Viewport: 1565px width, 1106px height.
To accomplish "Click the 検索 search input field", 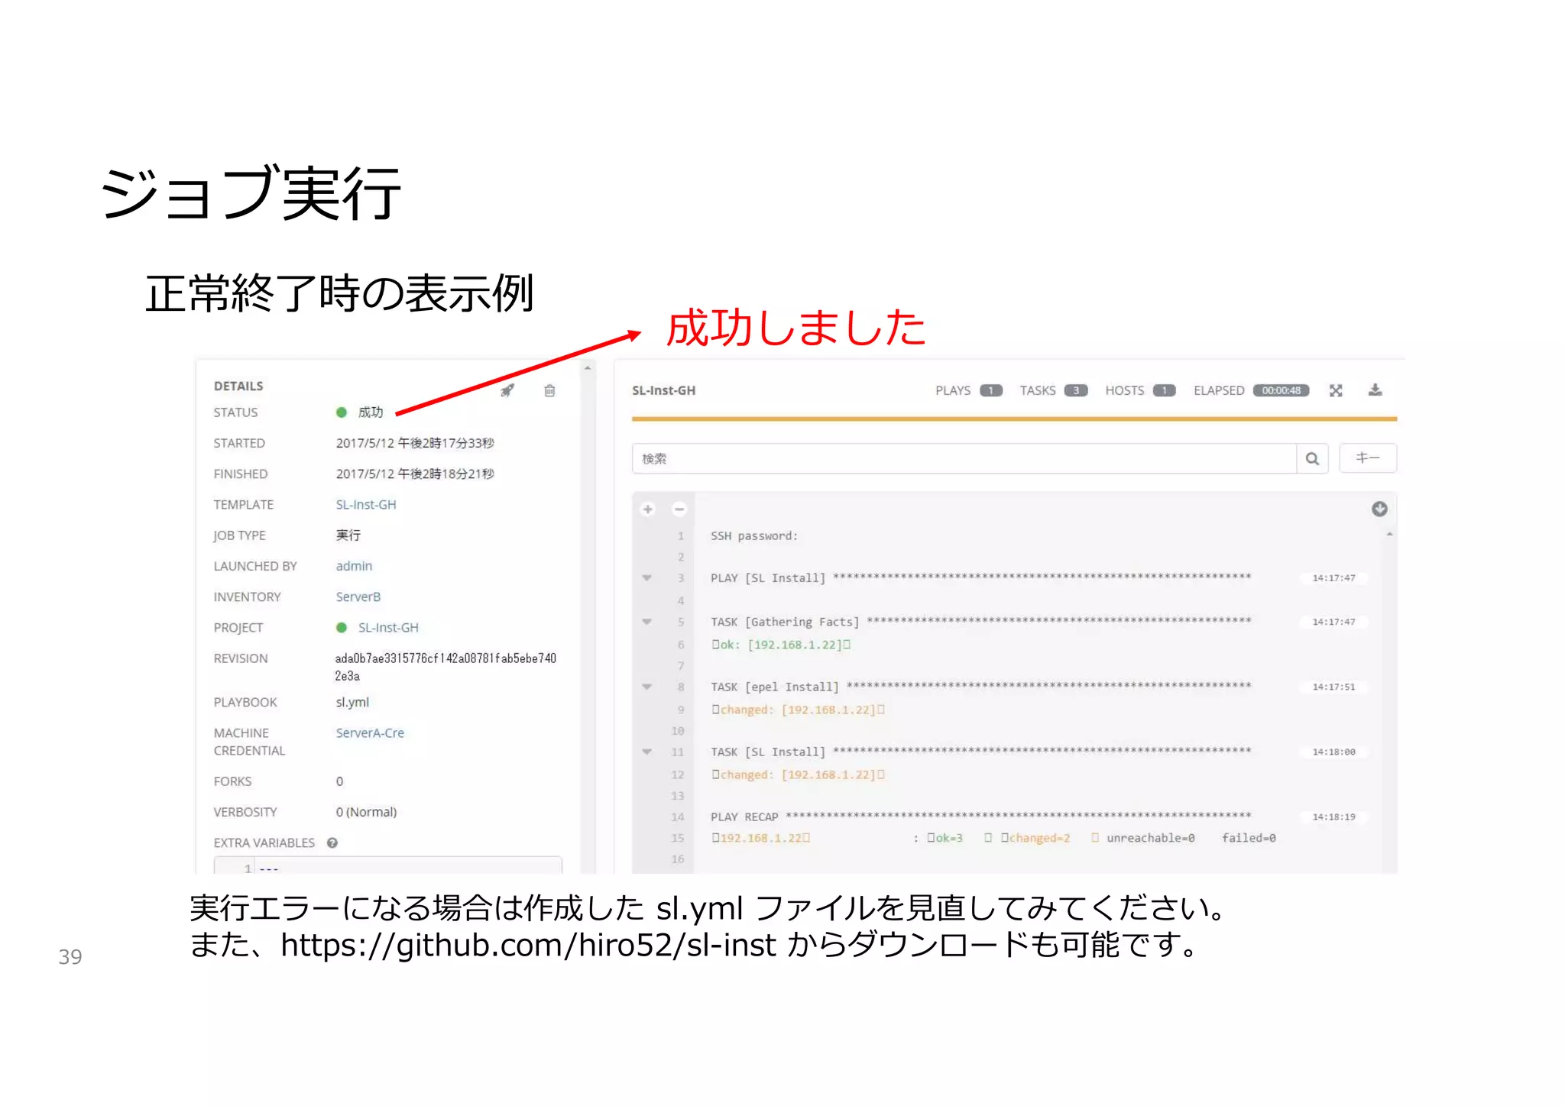I will click(x=964, y=458).
